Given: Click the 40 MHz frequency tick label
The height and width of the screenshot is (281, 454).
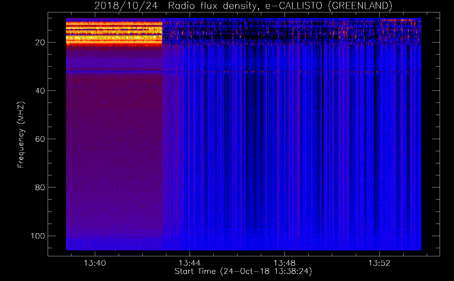Looking at the screenshot, I should (40, 91).
